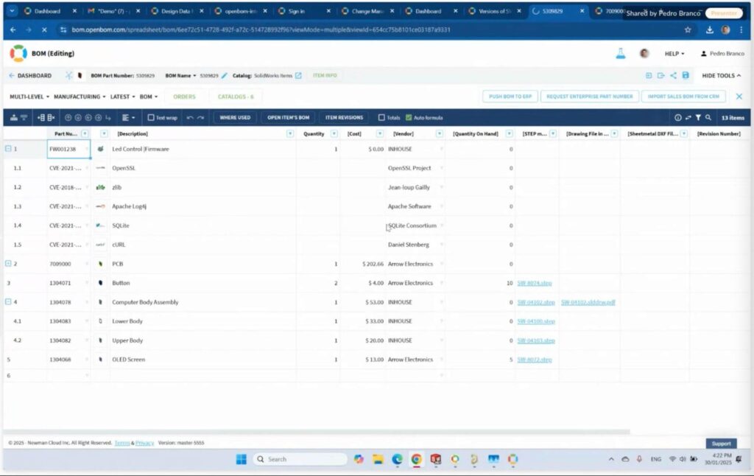The height and width of the screenshot is (476, 754).
Task: Click the File Explorer icon in taskbar
Action: [x=378, y=459]
